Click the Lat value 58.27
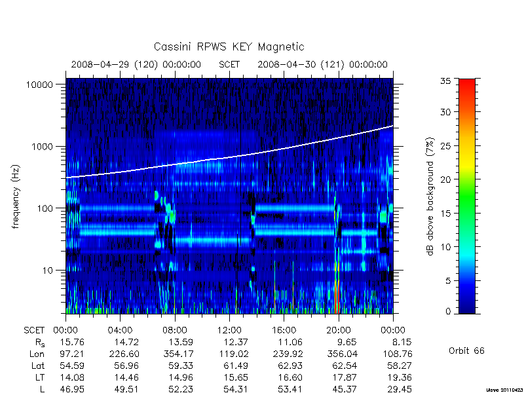The width and height of the screenshot is (524, 393). pos(400,365)
